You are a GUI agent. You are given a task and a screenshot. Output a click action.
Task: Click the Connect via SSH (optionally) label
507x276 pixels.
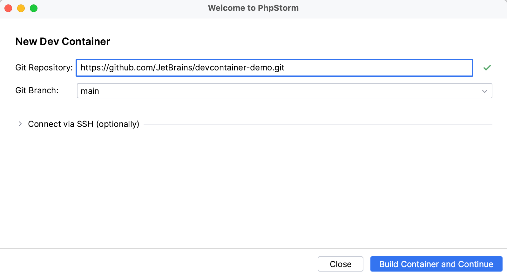click(x=84, y=124)
